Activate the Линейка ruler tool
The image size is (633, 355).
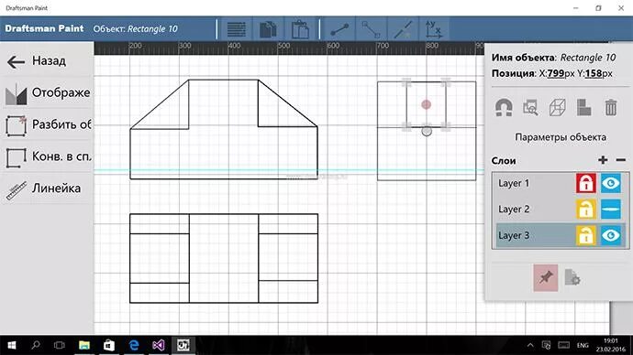47,188
